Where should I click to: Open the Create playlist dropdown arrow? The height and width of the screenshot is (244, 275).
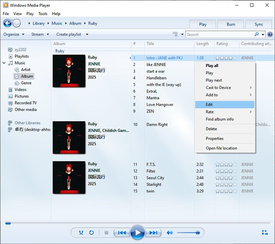(87, 34)
